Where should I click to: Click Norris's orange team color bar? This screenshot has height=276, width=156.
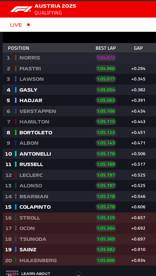point(16,58)
